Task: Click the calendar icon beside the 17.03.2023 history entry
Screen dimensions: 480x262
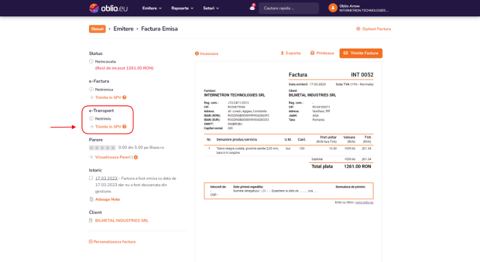Action: 91,178
